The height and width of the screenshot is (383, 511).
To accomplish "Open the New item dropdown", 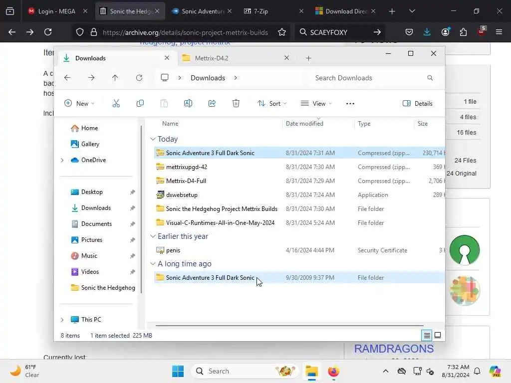I will coord(79,104).
